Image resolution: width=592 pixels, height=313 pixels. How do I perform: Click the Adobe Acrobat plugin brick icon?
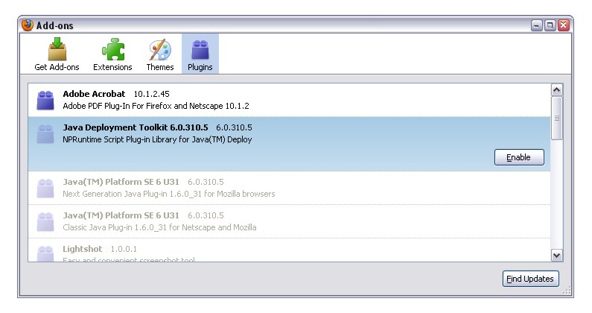click(x=45, y=100)
